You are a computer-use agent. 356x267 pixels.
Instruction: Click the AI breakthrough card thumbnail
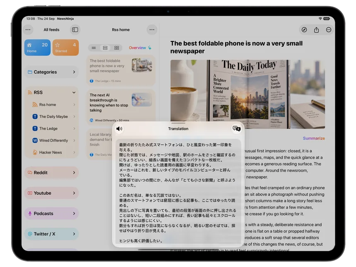pos(142,100)
